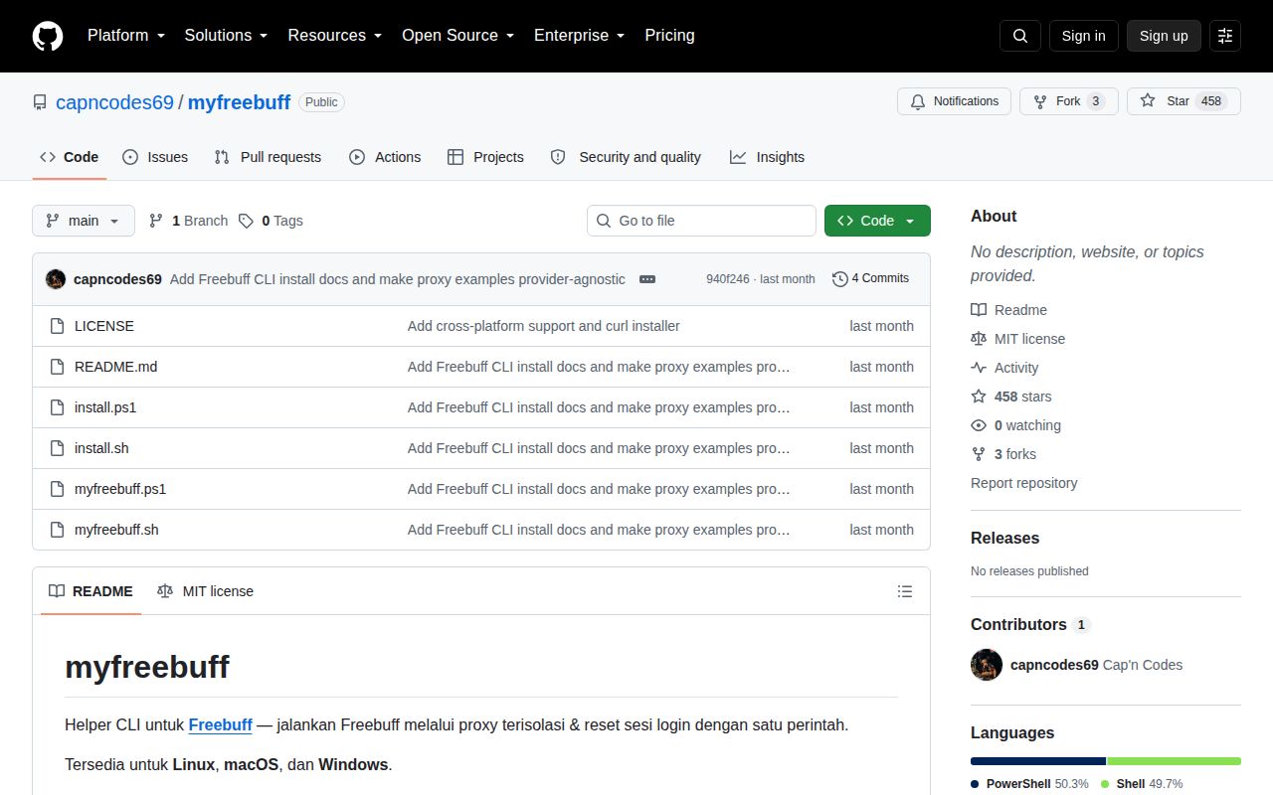Click the Shell segment of language bar
1273x795 pixels.
tap(1175, 761)
